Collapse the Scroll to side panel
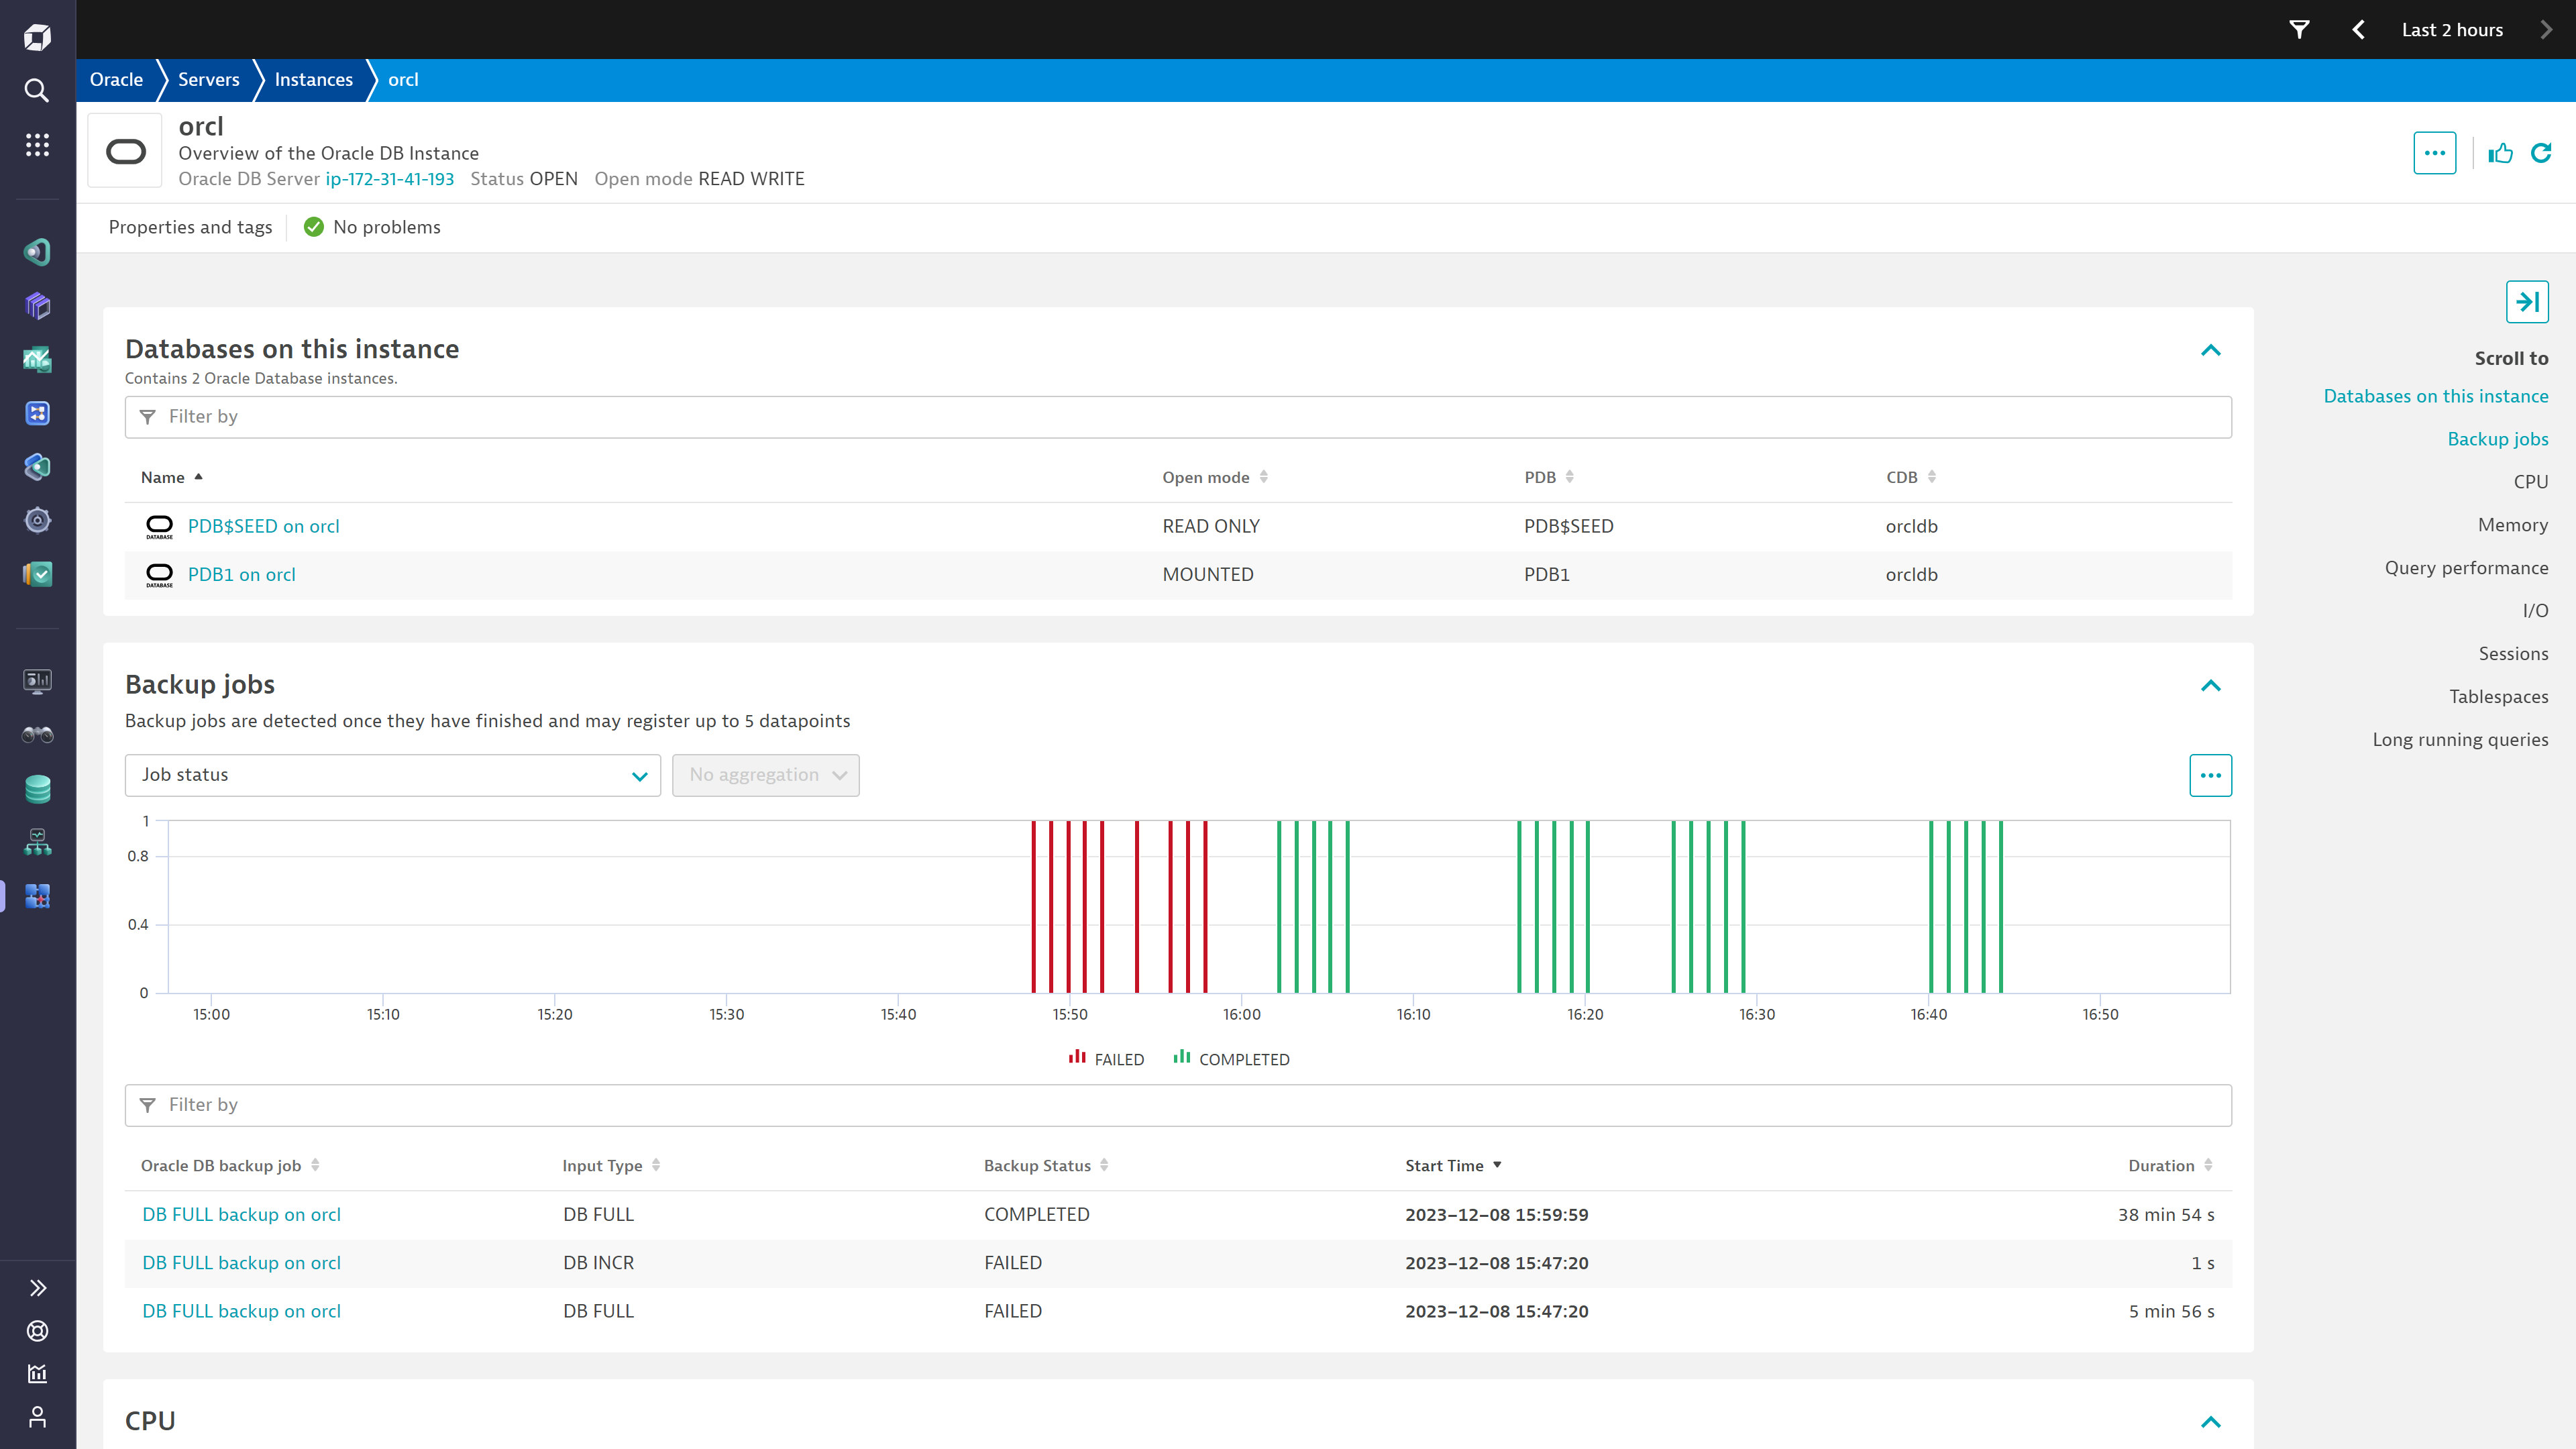Image resolution: width=2576 pixels, height=1449 pixels. [2527, 302]
